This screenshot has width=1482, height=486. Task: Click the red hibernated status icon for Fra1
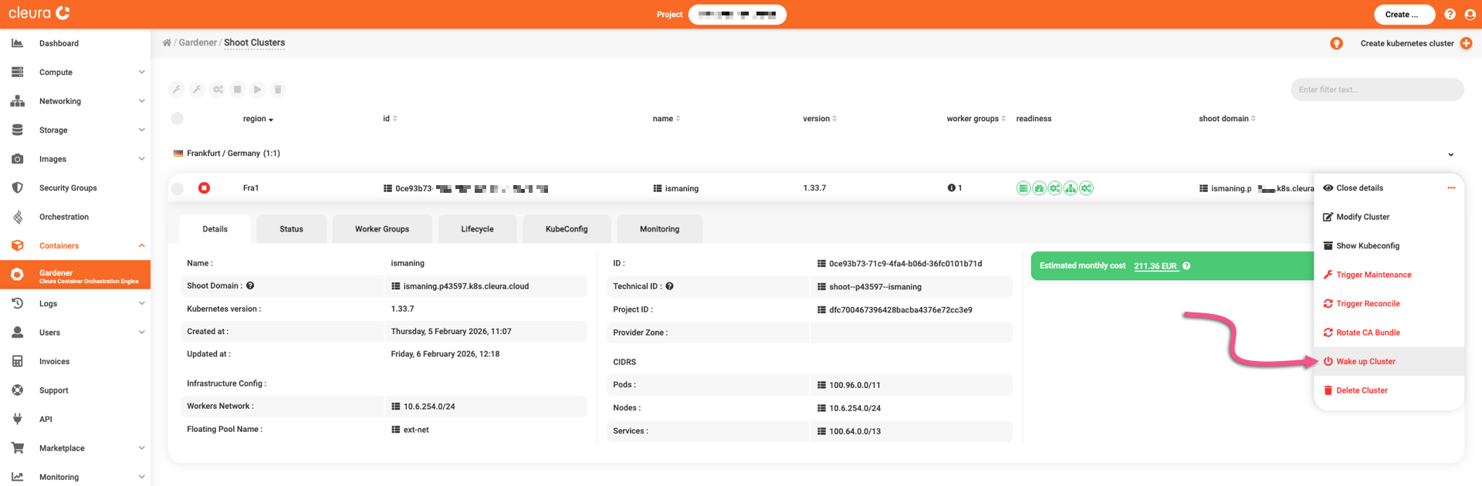coord(204,188)
